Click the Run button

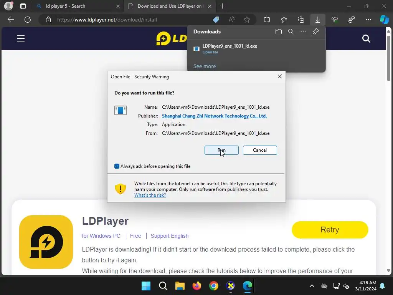click(221, 150)
